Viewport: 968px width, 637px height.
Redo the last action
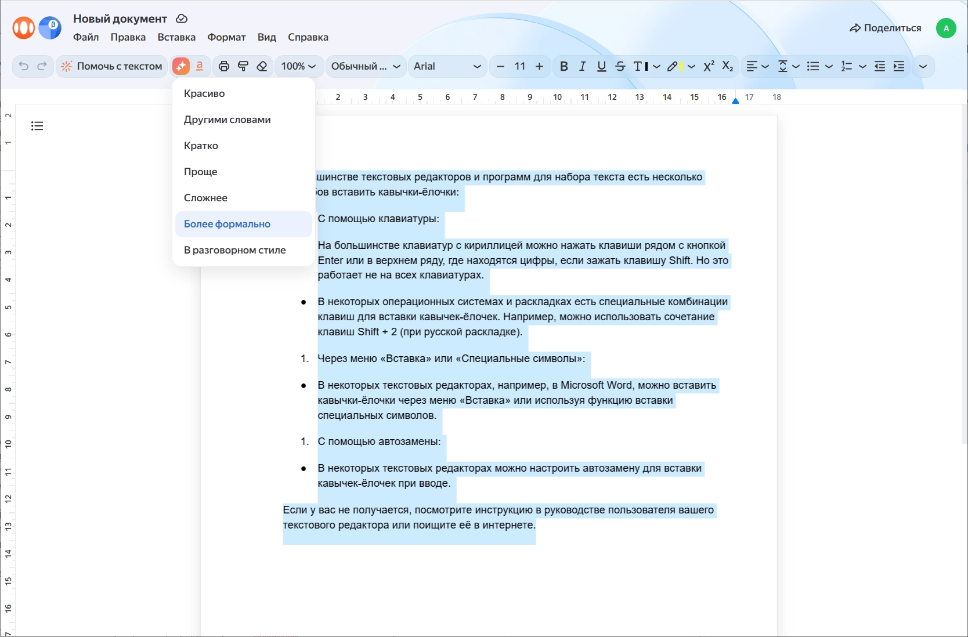pos(42,66)
